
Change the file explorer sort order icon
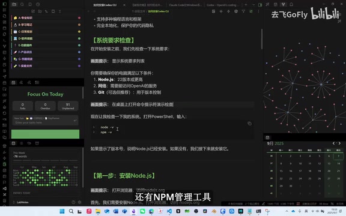coord(46,11)
